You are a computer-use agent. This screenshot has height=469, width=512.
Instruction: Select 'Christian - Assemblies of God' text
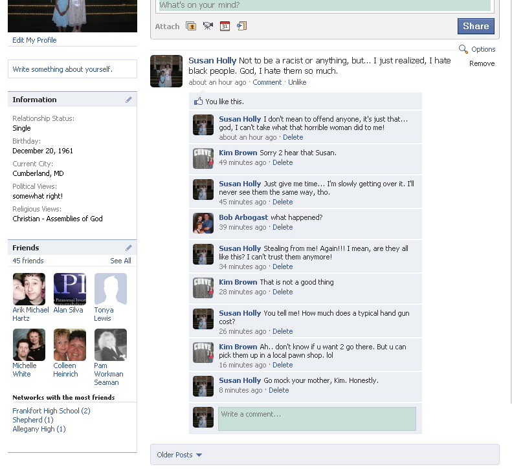tap(58, 219)
